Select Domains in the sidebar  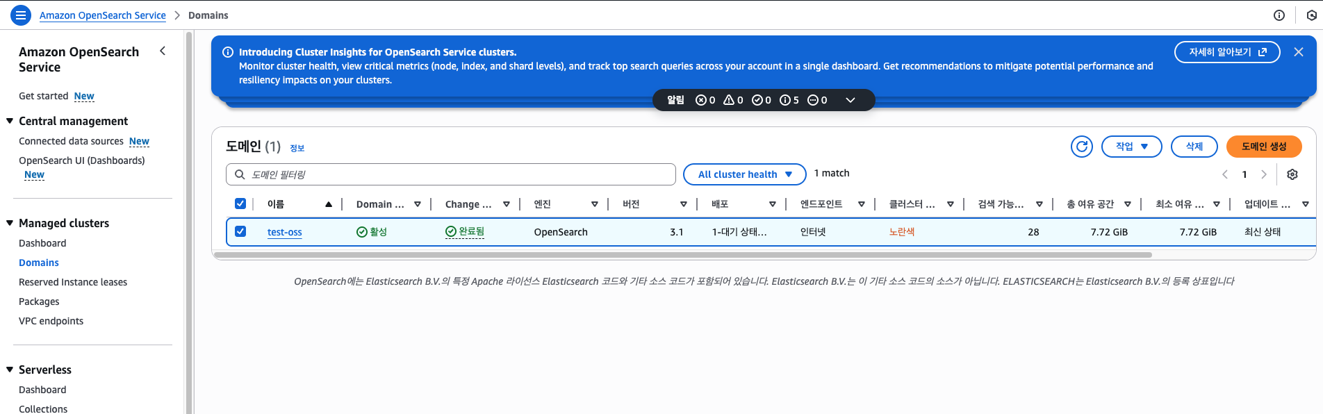coord(39,263)
